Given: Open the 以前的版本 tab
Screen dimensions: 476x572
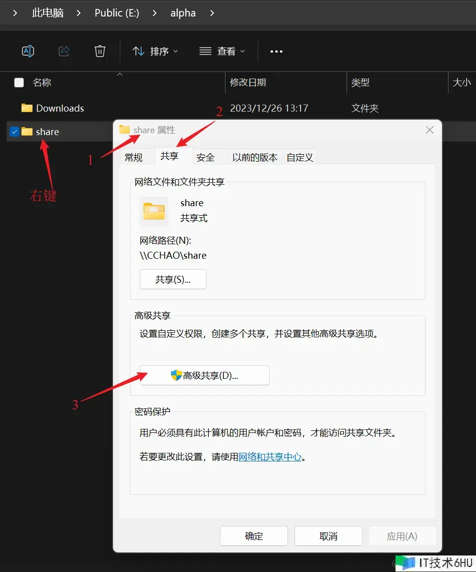Looking at the screenshot, I should pyautogui.click(x=254, y=157).
